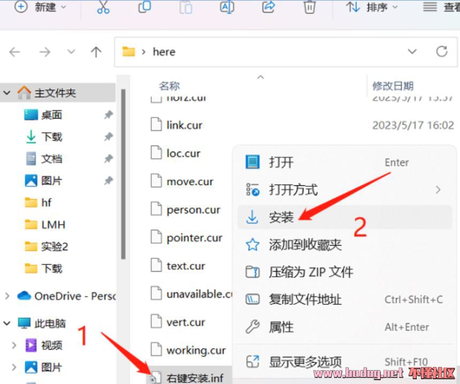Click the Copy icon in toolbar
460x384 pixels.
(x=144, y=7)
